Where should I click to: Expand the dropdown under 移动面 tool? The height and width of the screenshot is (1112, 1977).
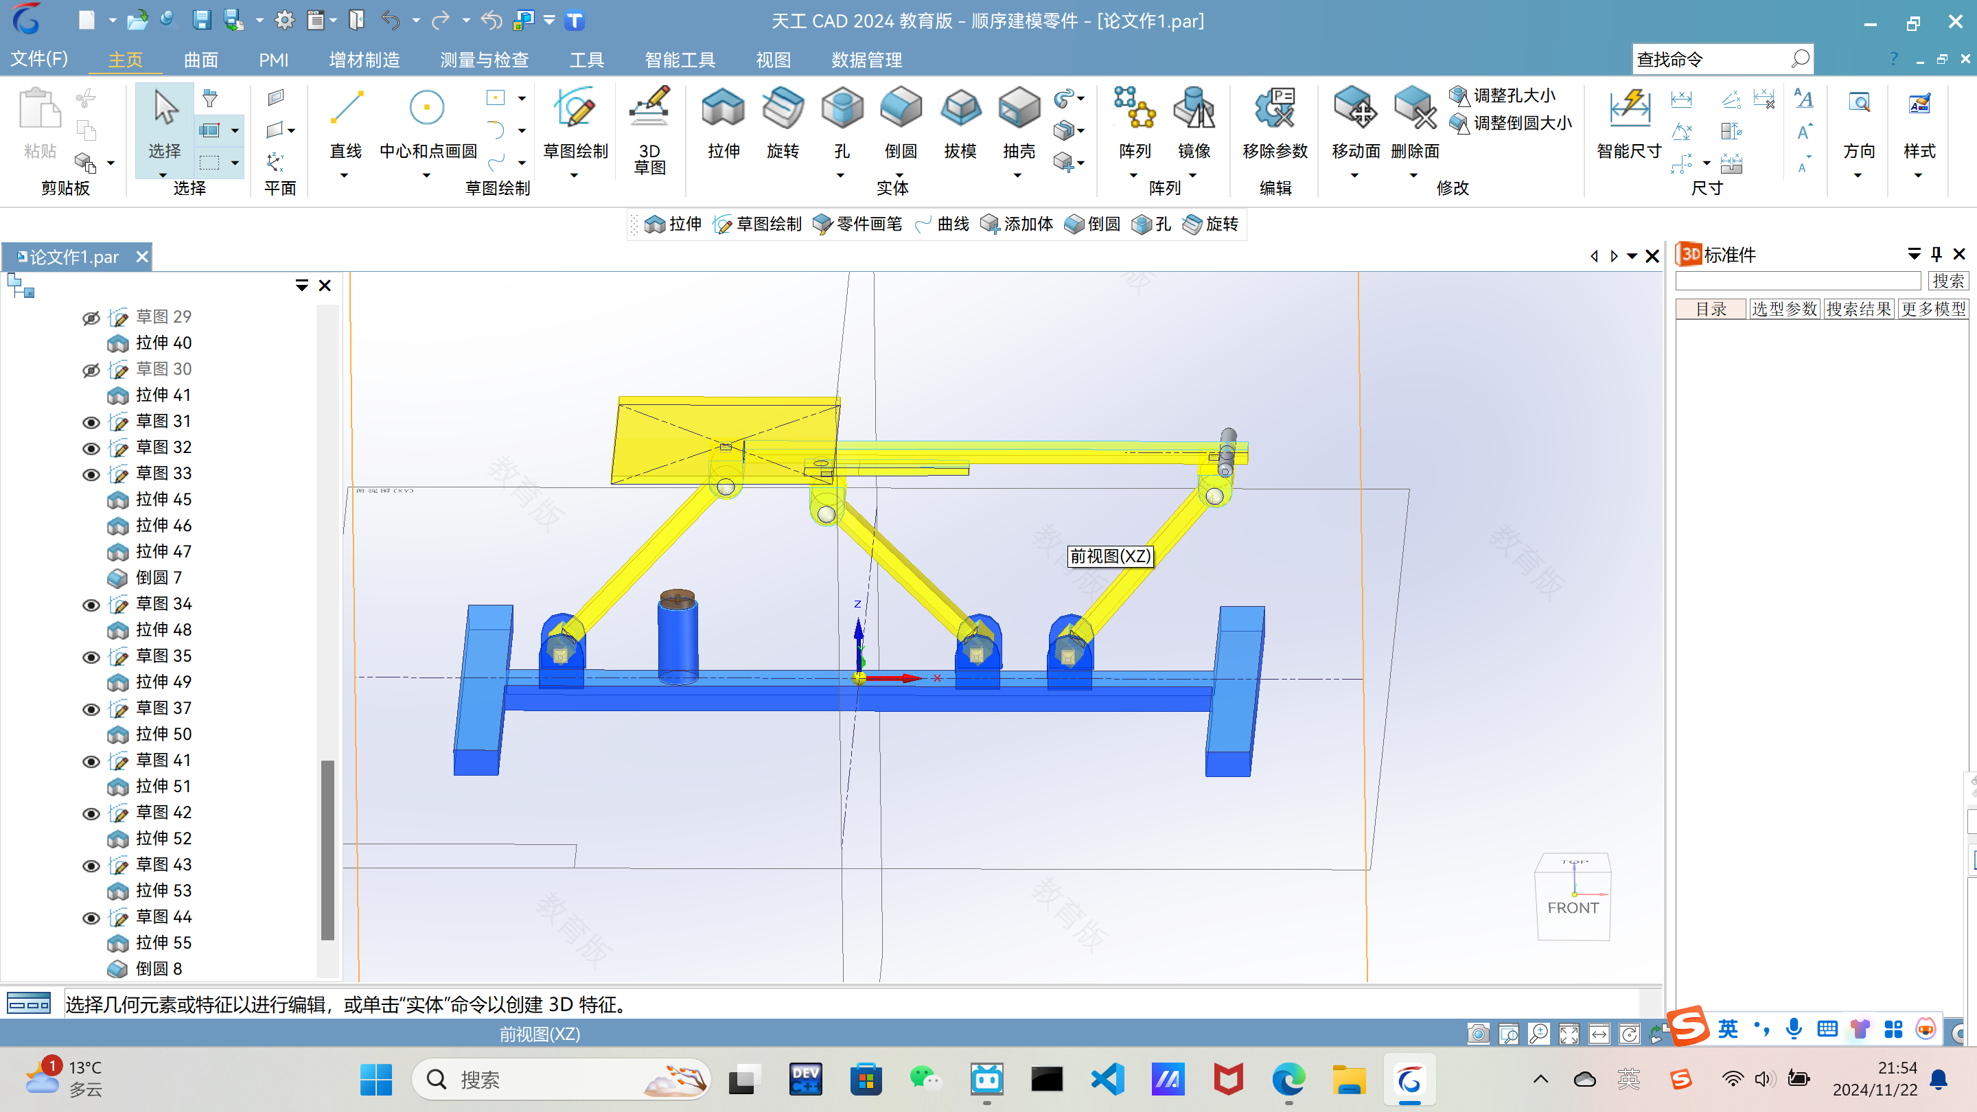click(x=1354, y=176)
